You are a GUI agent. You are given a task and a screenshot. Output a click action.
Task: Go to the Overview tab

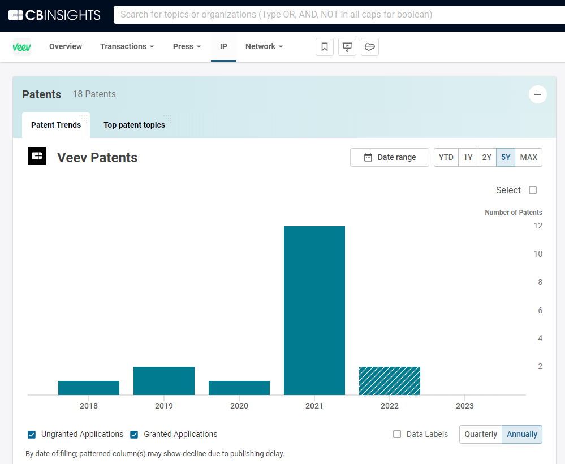66,47
